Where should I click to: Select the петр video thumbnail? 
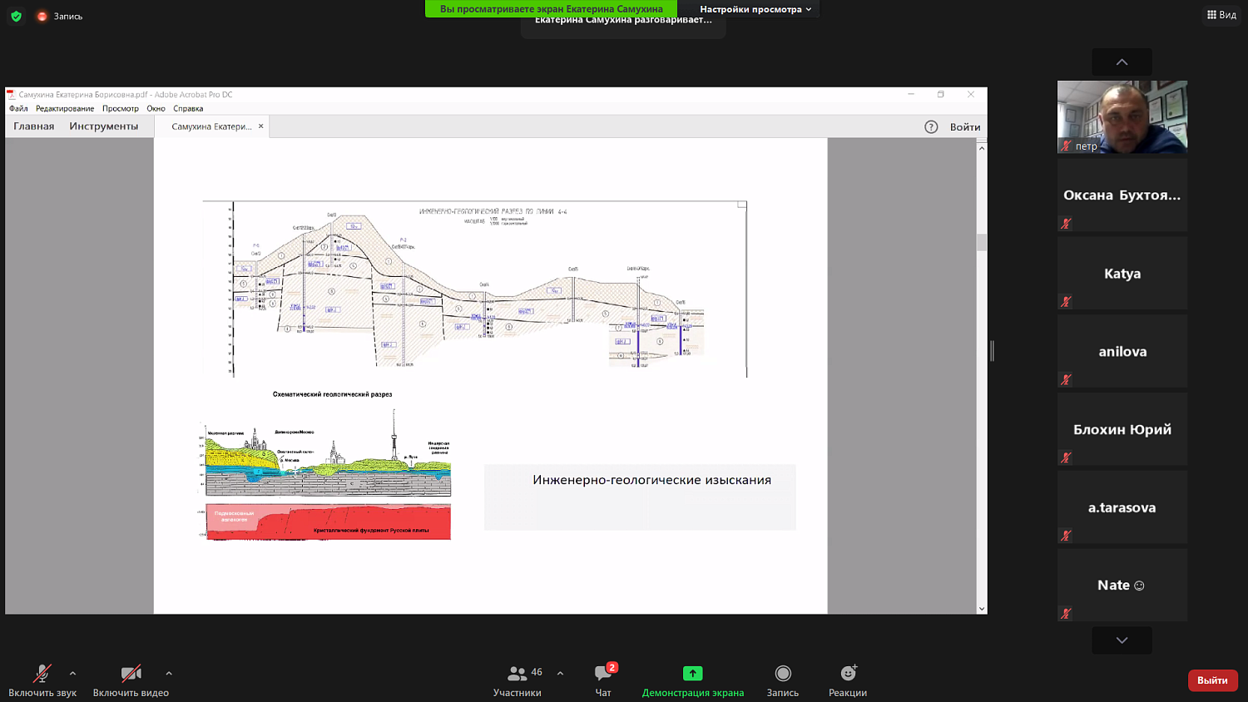[1122, 117]
